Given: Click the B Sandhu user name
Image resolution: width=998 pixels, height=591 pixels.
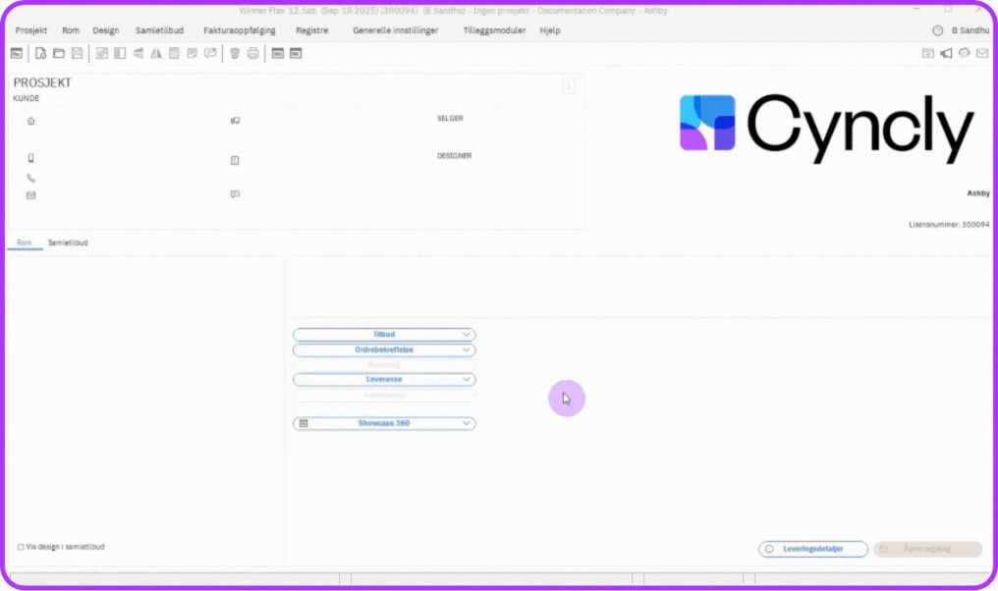Looking at the screenshot, I should click(x=970, y=30).
